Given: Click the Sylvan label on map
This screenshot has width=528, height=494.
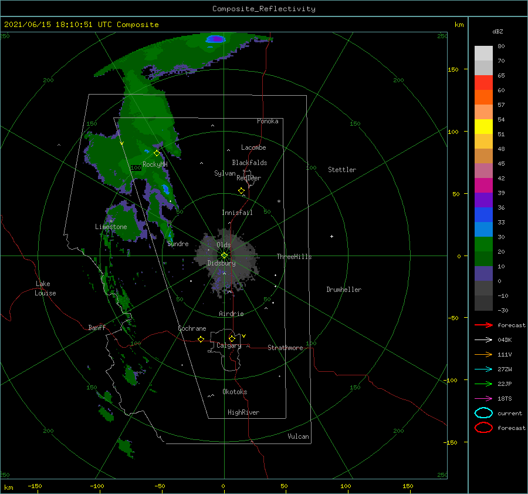Looking at the screenshot, I should pos(225,173).
